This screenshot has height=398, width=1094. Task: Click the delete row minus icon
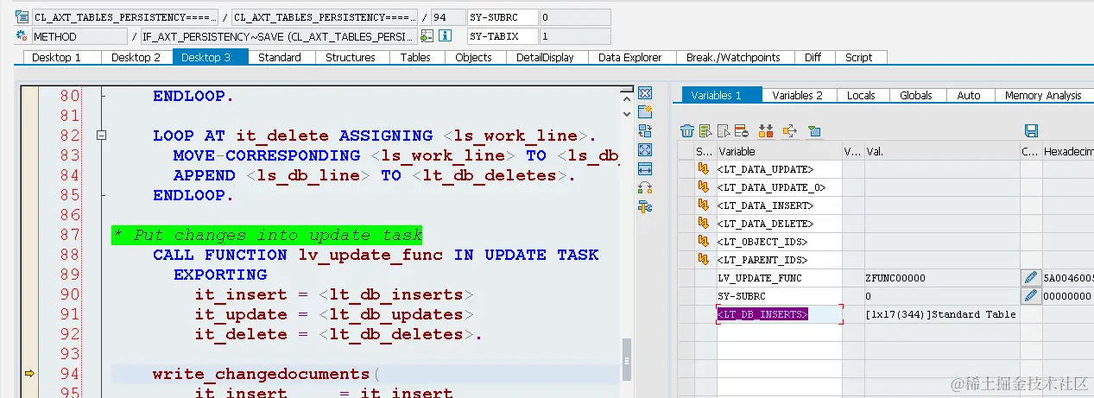[741, 131]
